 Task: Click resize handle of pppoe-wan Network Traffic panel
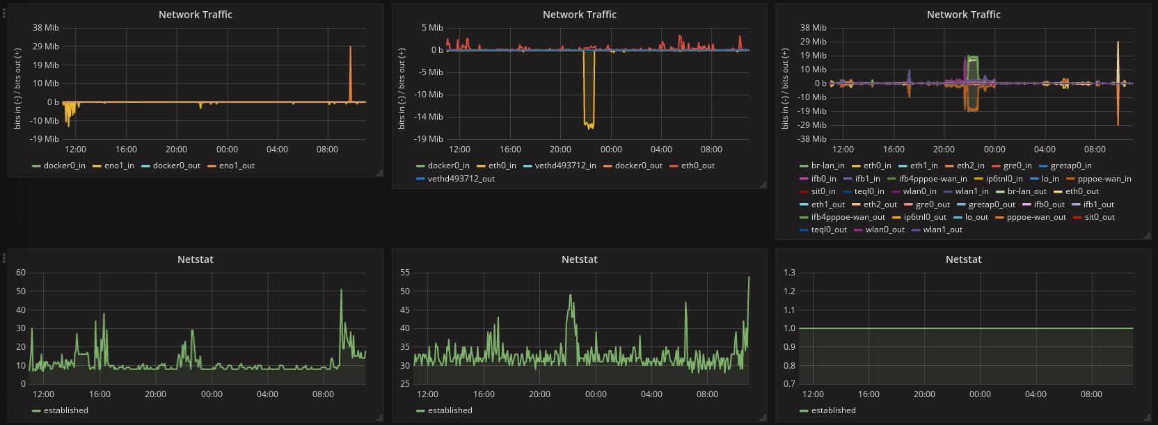click(x=1148, y=236)
